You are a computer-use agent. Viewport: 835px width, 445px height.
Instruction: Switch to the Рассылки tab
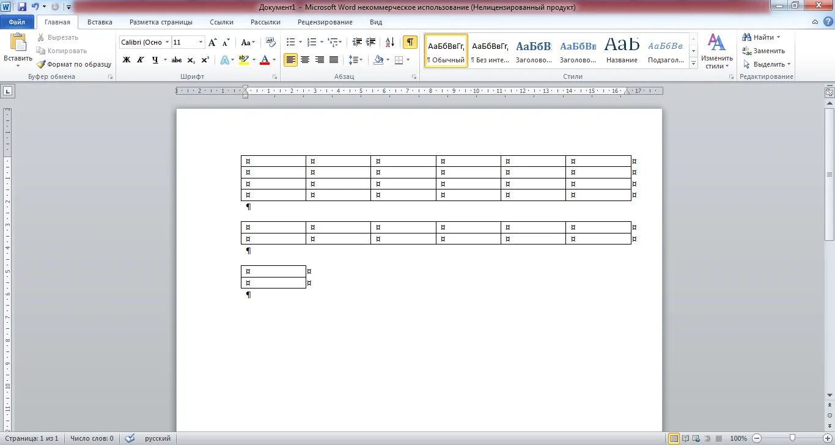point(265,22)
